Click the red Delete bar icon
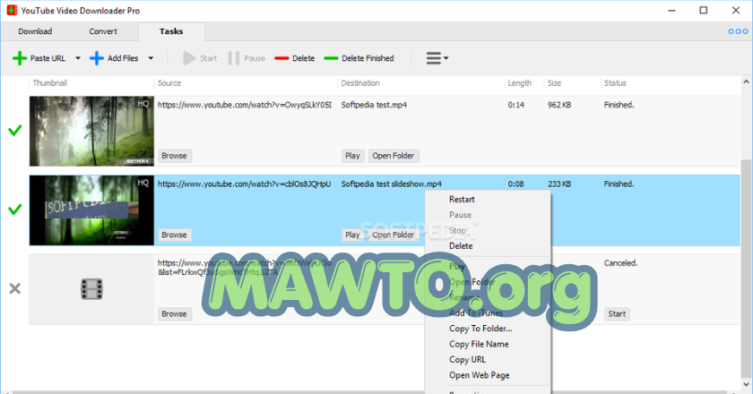Image resolution: width=753 pixels, height=394 pixels. (281, 58)
